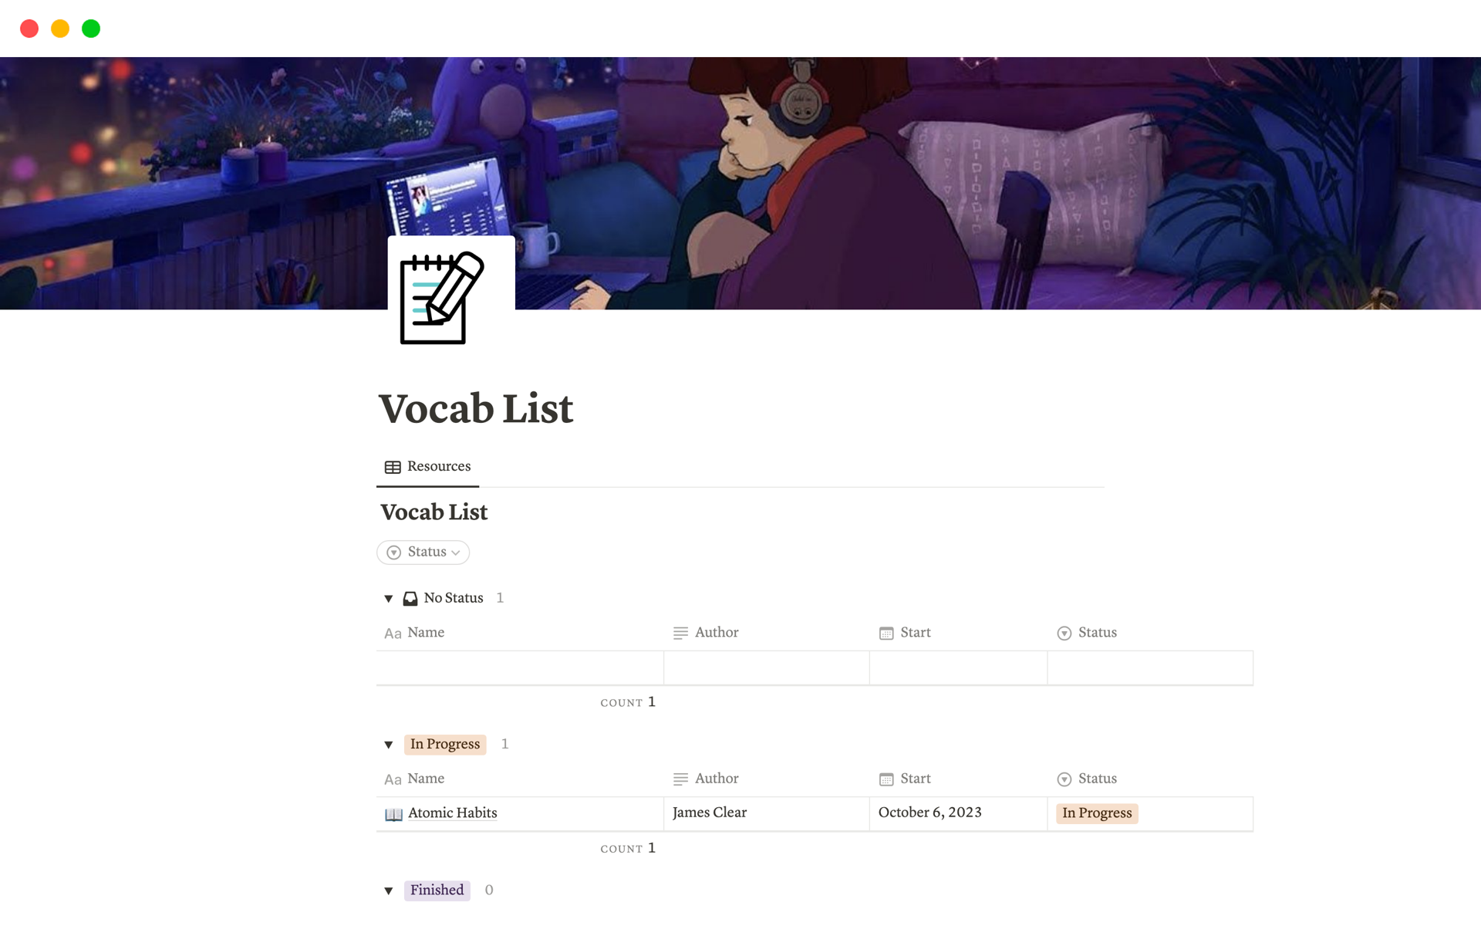Click the notepad and pencil page icon
This screenshot has height=926, width=1481.
[x=441, y=298]
